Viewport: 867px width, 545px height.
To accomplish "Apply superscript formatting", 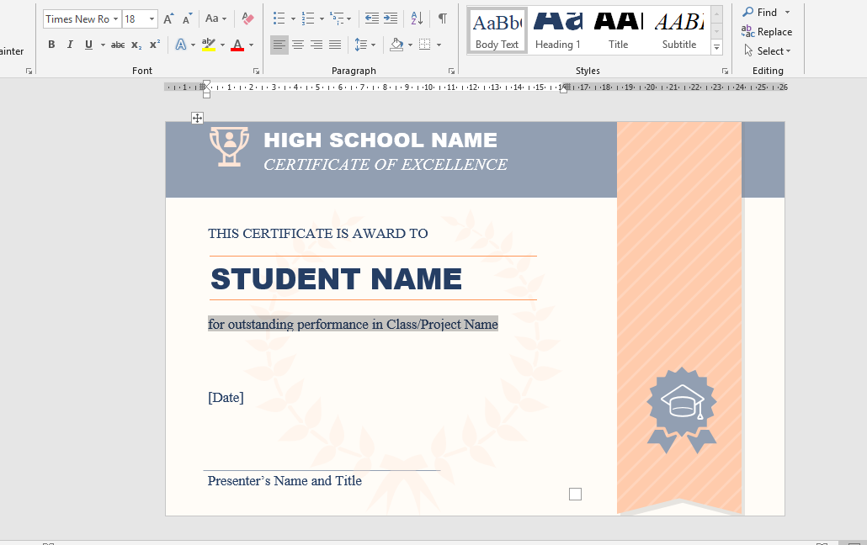I will tap(152, 44).
